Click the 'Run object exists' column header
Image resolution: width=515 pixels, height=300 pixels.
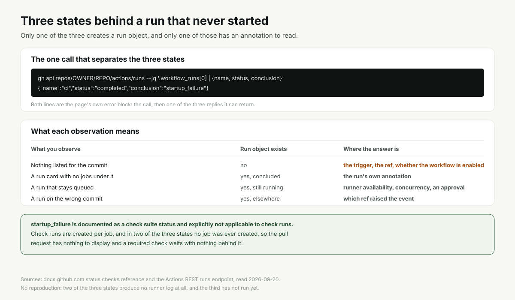coord(264,149)
